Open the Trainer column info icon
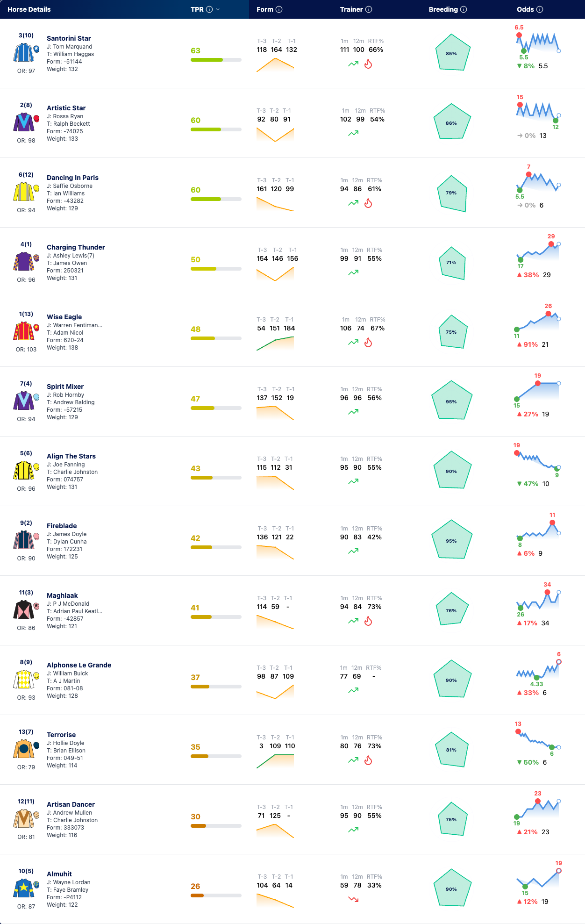 pyautogui.click(x=369, y=9)
